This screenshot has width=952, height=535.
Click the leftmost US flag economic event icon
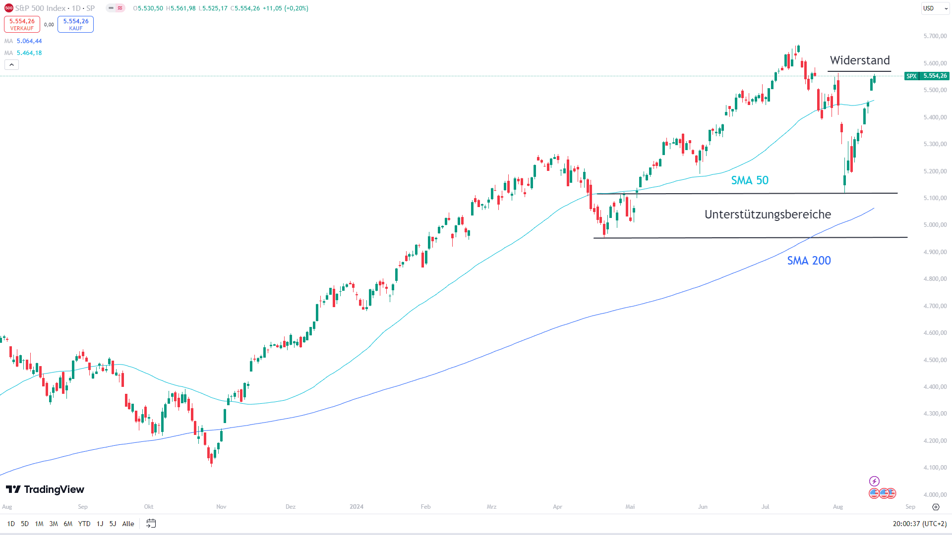click(x=874, y=493)
